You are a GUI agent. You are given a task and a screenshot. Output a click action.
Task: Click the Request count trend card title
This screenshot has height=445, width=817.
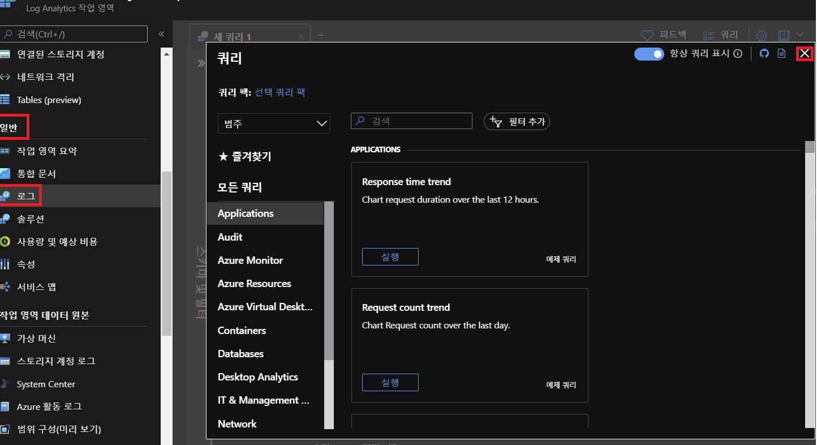click(406, 307)
